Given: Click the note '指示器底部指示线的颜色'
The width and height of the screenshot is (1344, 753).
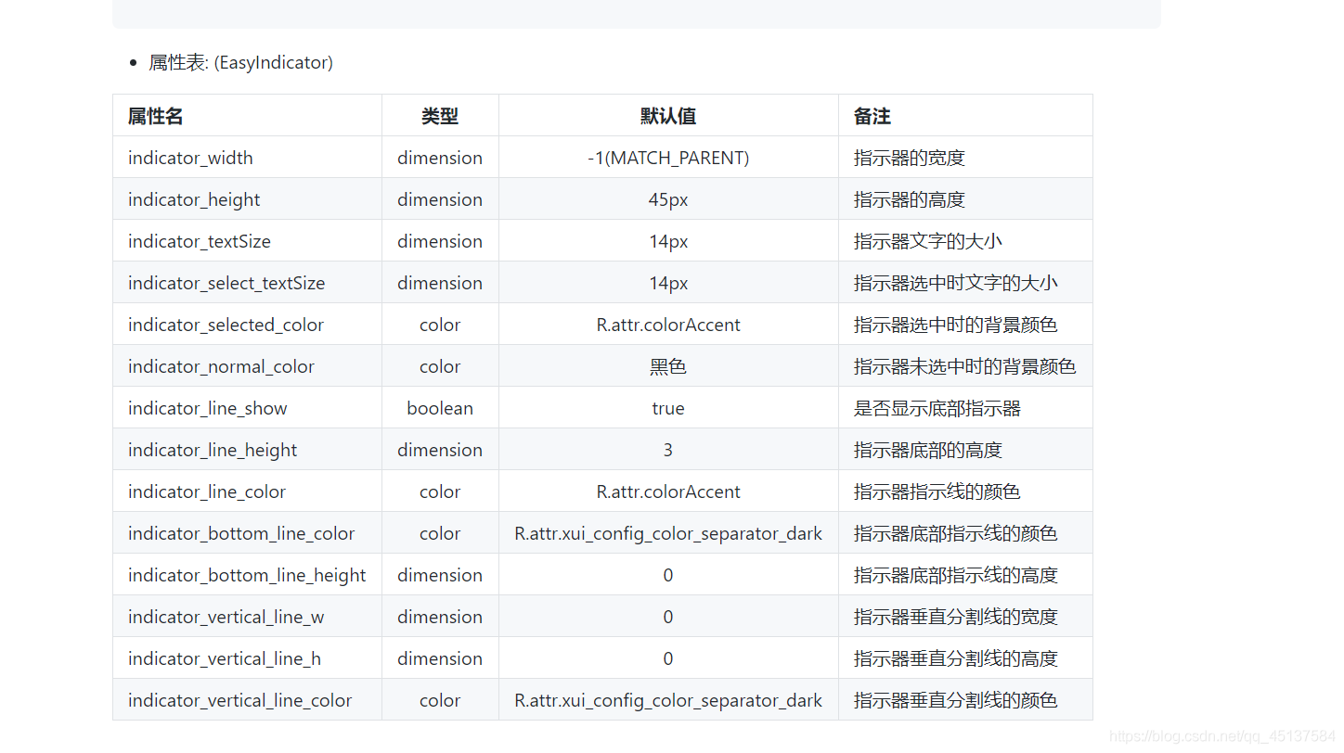Looking at the screenshot, I should (x=956, y=533).
